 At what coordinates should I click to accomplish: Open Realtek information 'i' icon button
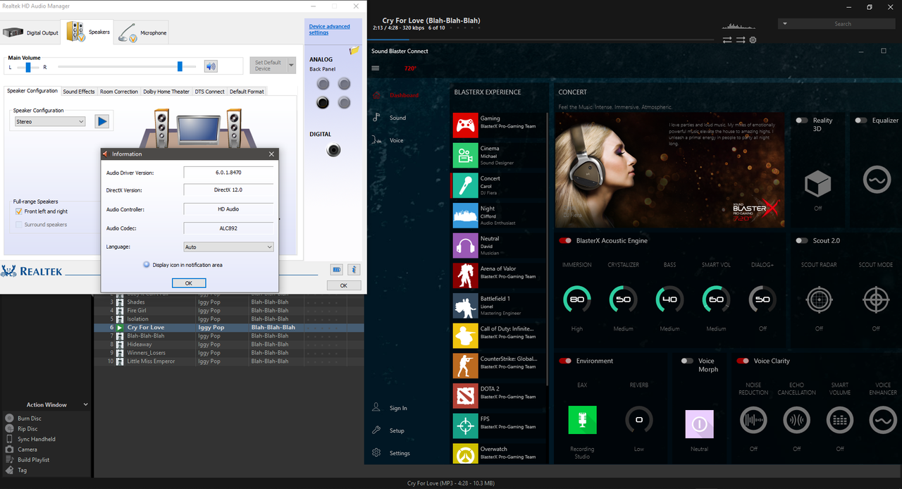[x=354, y=269]
